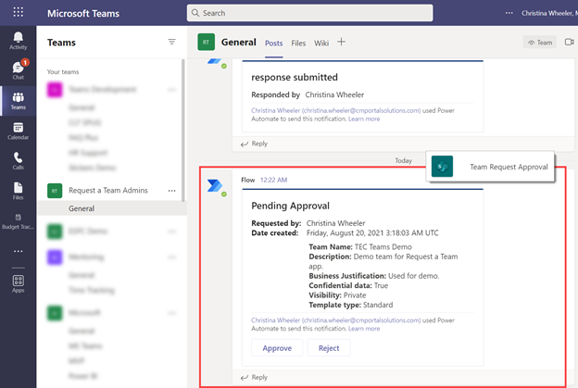Filter the teams list
The width and height of the screenshot is (578, 388).
tap(171, 42)
